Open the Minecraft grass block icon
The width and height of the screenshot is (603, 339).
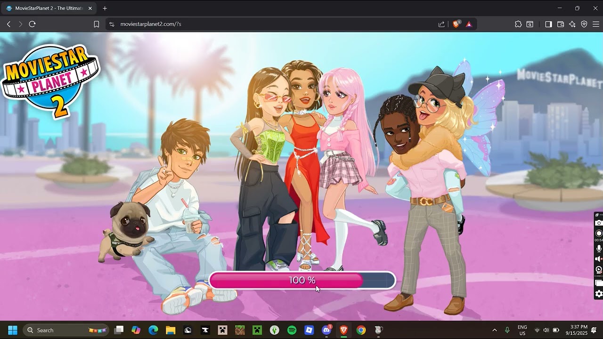click(x=240, y=330)
